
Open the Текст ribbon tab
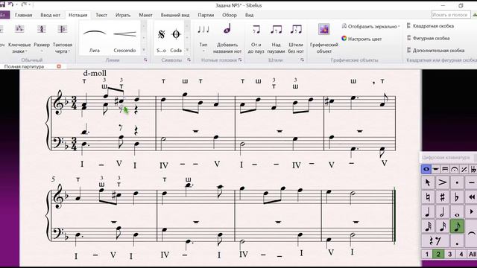(x=101, y=15)
